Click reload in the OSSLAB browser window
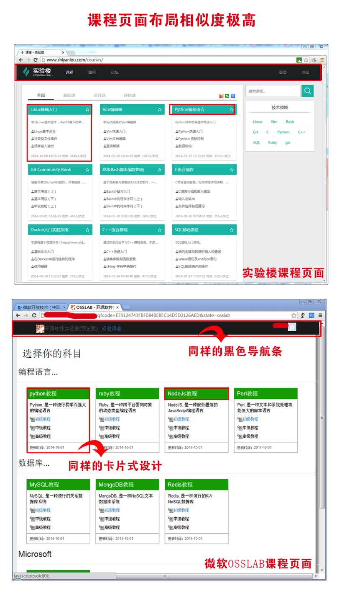 click(x=34, y=315)
